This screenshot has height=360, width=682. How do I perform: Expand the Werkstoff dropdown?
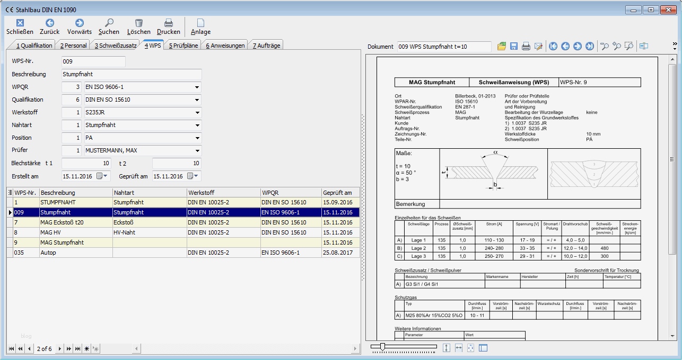pyautogui.click(x=197, y=113)
